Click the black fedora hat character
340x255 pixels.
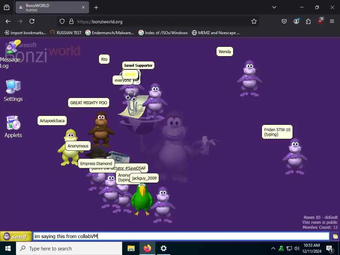point(98,153)
